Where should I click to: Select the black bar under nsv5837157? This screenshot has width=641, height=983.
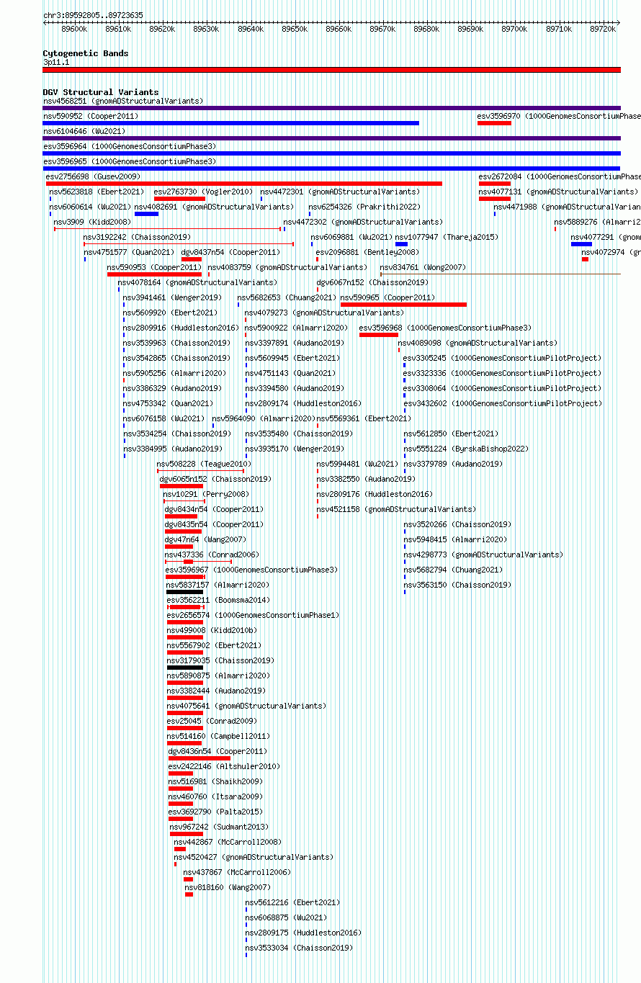pyautogui.click(x=185, y=592)
